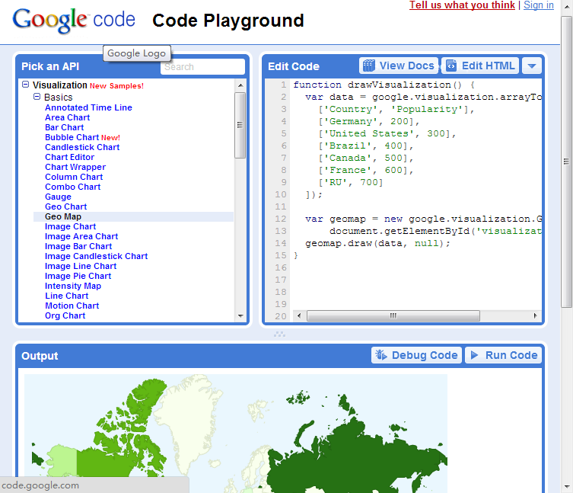Select Org Chart sample

[65, 315]
